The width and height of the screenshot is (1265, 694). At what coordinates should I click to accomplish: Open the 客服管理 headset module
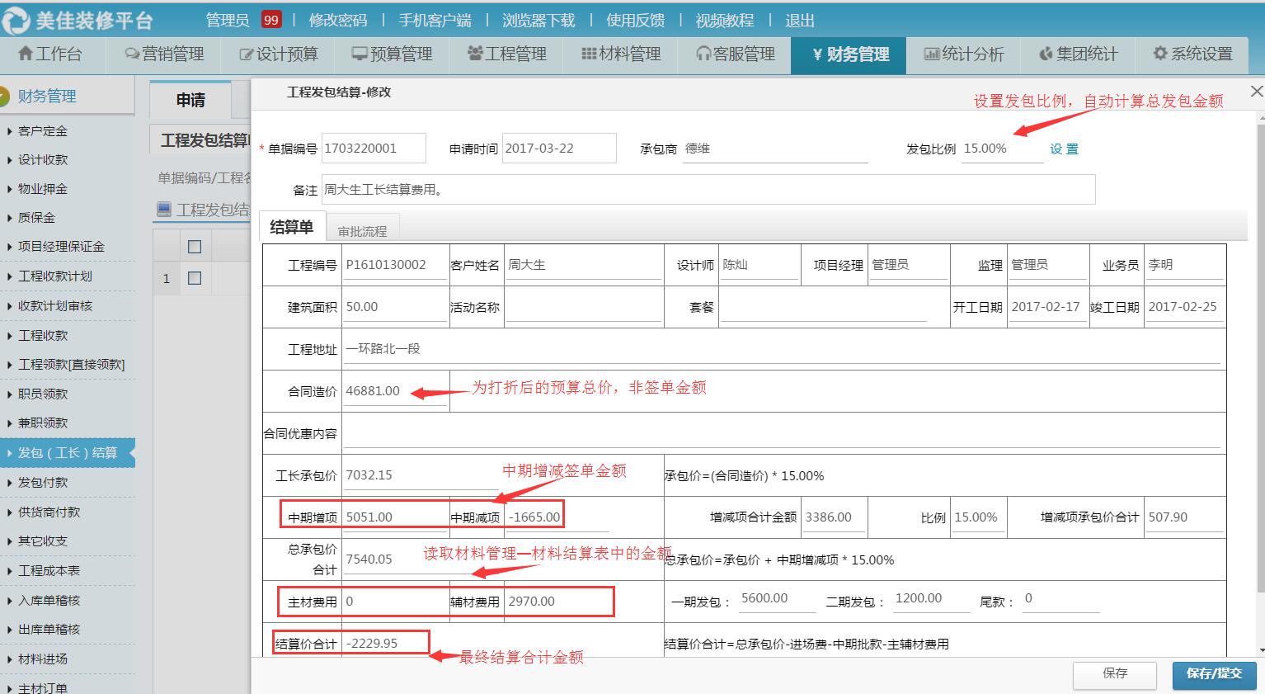[736, 54]
